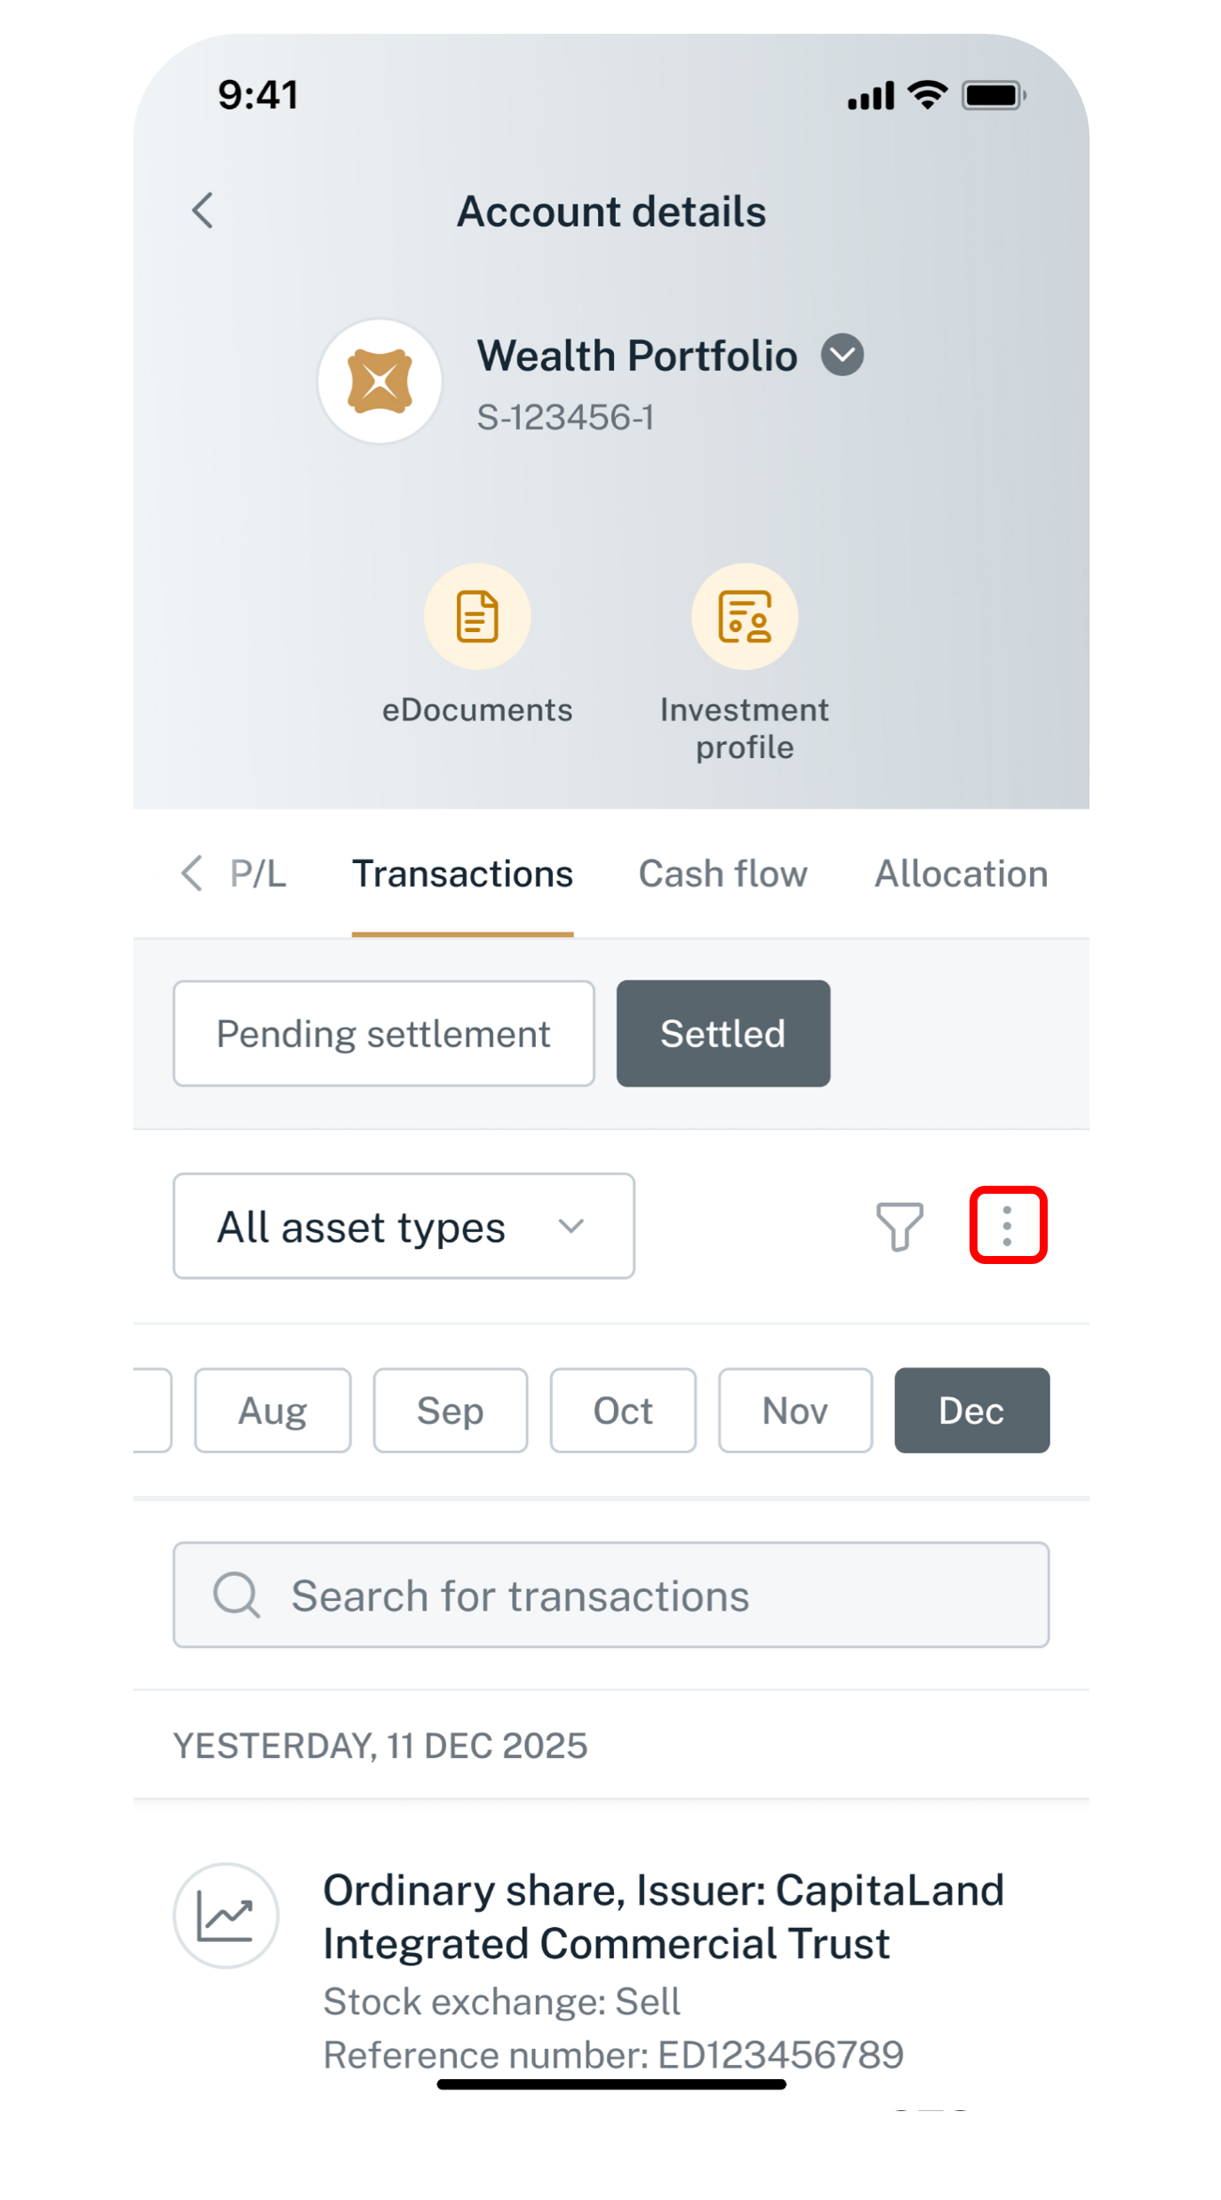The width and height of the screenshot is (1221, 2200).
Task: Click the Search for transactions field
Action: pyautogui.click(x=610, y=1596)
